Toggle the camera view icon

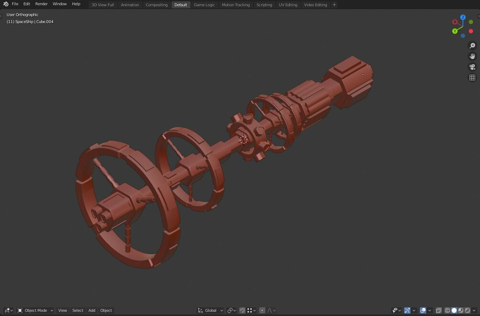click(x=472, y=67)
